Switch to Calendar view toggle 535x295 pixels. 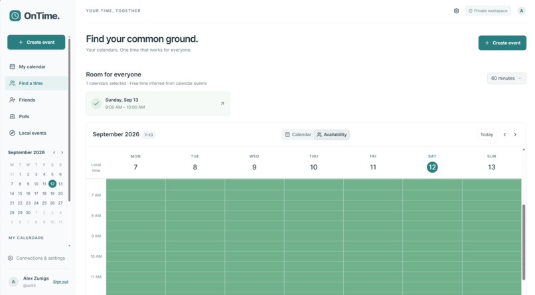298,134
